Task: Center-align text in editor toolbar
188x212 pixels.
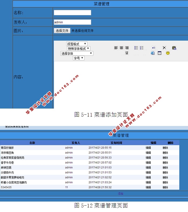Action: click(121, 48)
